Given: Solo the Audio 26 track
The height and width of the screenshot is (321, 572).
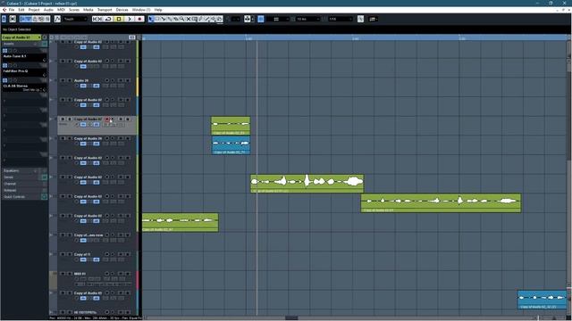Looking at the screenshot, I should [70, 80].
